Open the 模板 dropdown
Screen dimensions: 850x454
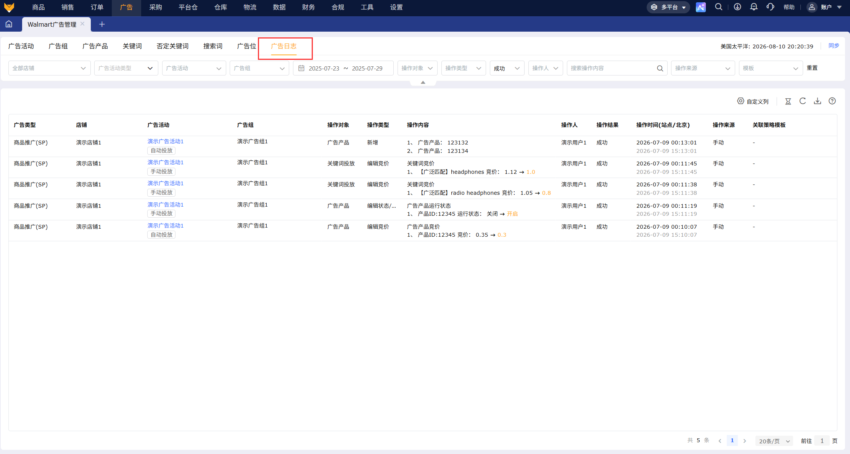click(x=771, y=68)
